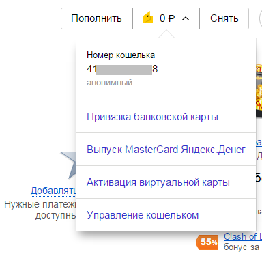Open Привязка банковской карты
This screenshot has height=267, width=262.
coord(152,117)
